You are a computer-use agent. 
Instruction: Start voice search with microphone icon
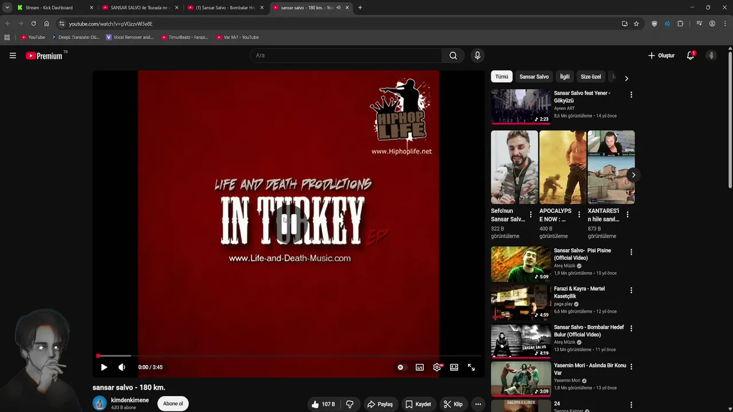tap(477, 56)
